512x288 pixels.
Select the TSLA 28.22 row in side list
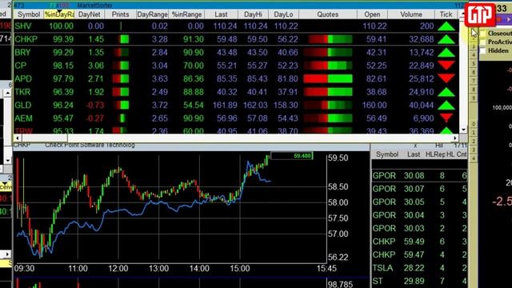click(x=419, y=268)
